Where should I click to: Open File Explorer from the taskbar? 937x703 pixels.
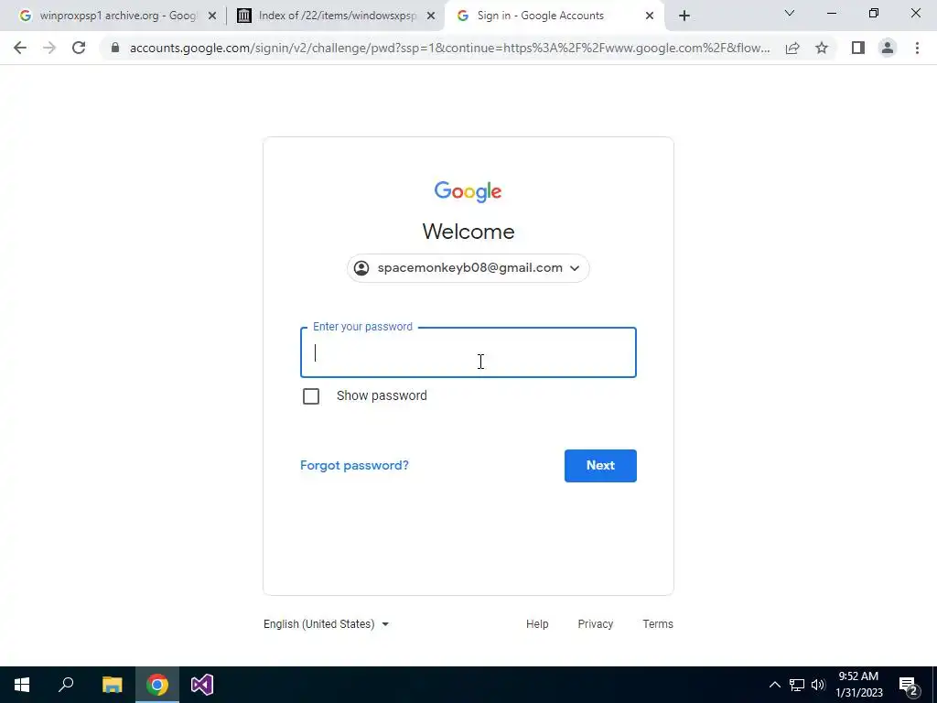[112, 685]
